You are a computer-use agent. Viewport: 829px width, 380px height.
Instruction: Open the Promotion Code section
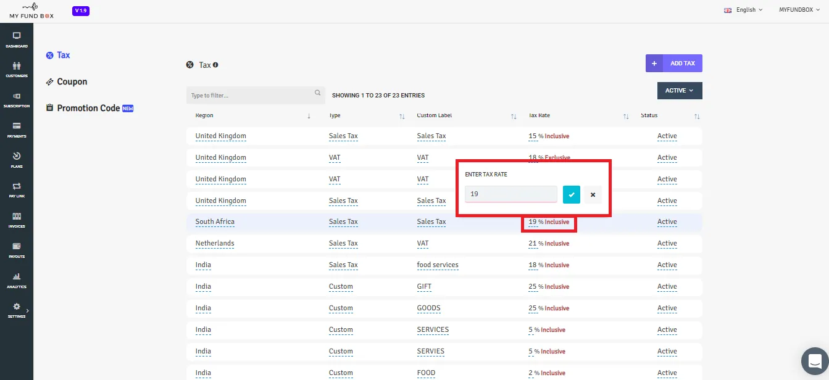click(90, 108)
